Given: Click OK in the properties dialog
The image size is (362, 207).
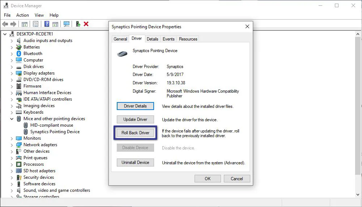Looking at the screenshot, I should [x=208, y=178].
